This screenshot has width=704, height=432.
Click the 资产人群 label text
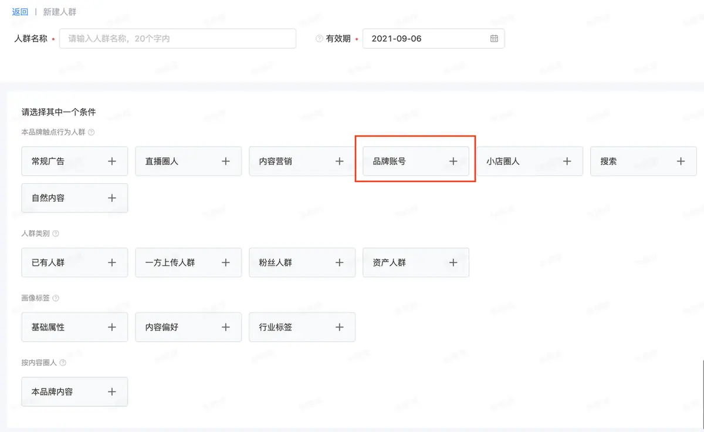pyautogui.click(x=390, y=262)
